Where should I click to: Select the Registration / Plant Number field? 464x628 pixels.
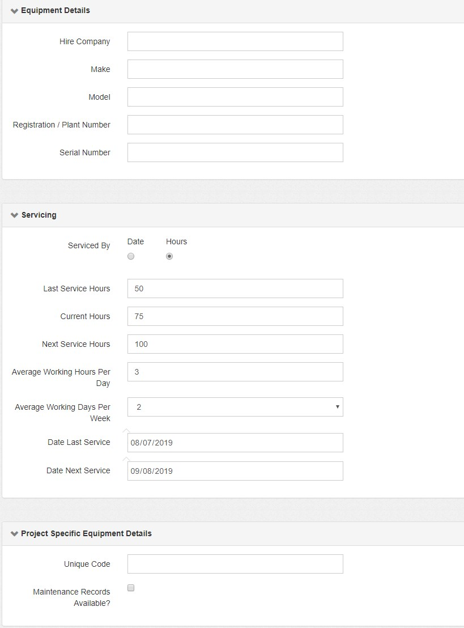235,125
